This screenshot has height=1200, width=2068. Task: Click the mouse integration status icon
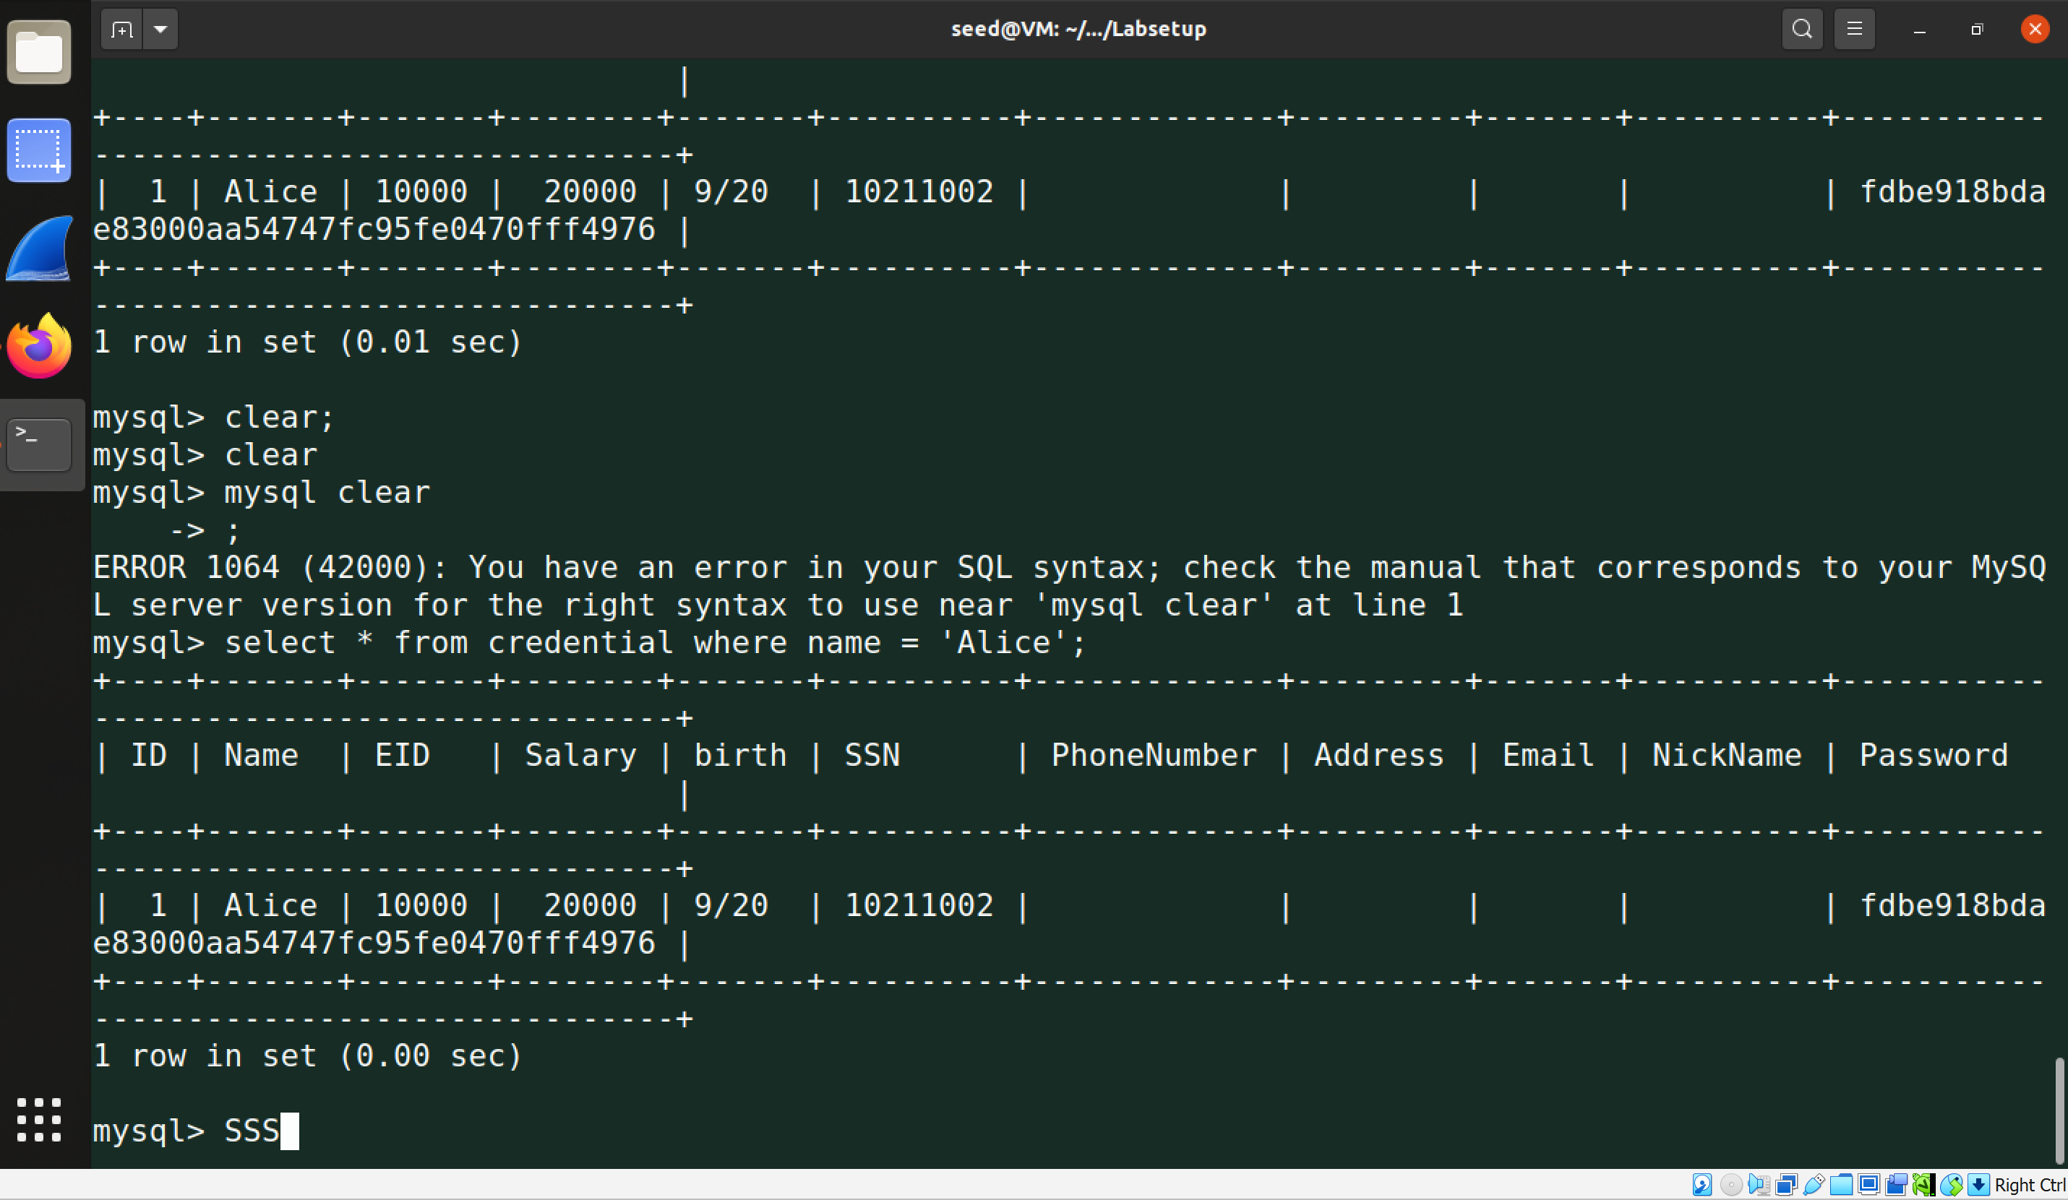point(1952,1184)
